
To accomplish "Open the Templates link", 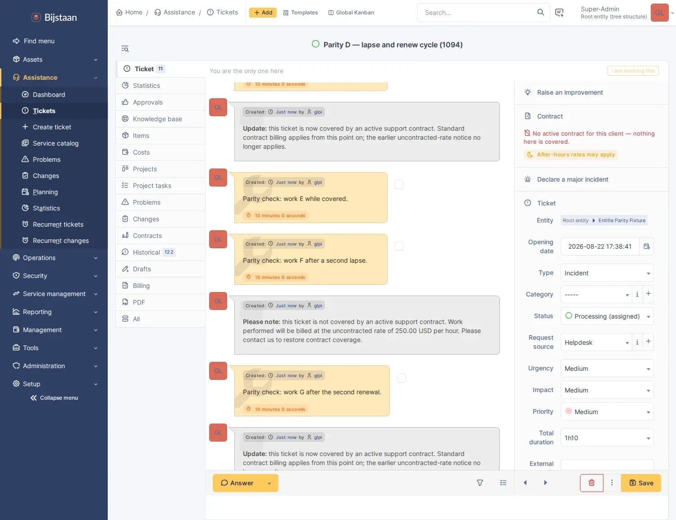I will point(300,13).
